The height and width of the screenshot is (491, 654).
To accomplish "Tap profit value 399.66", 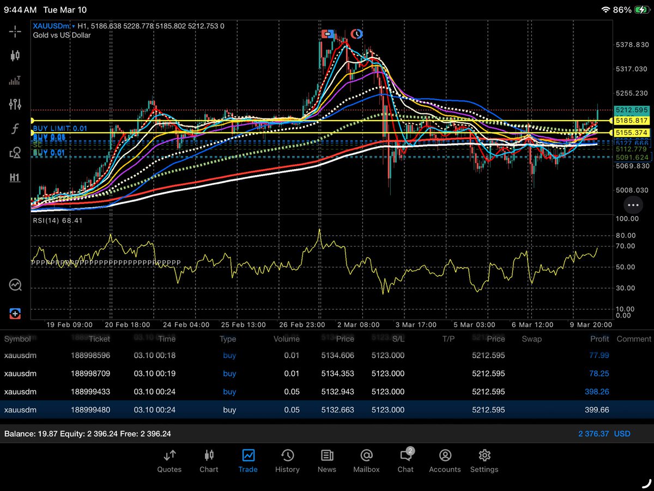I will [597, 410].
